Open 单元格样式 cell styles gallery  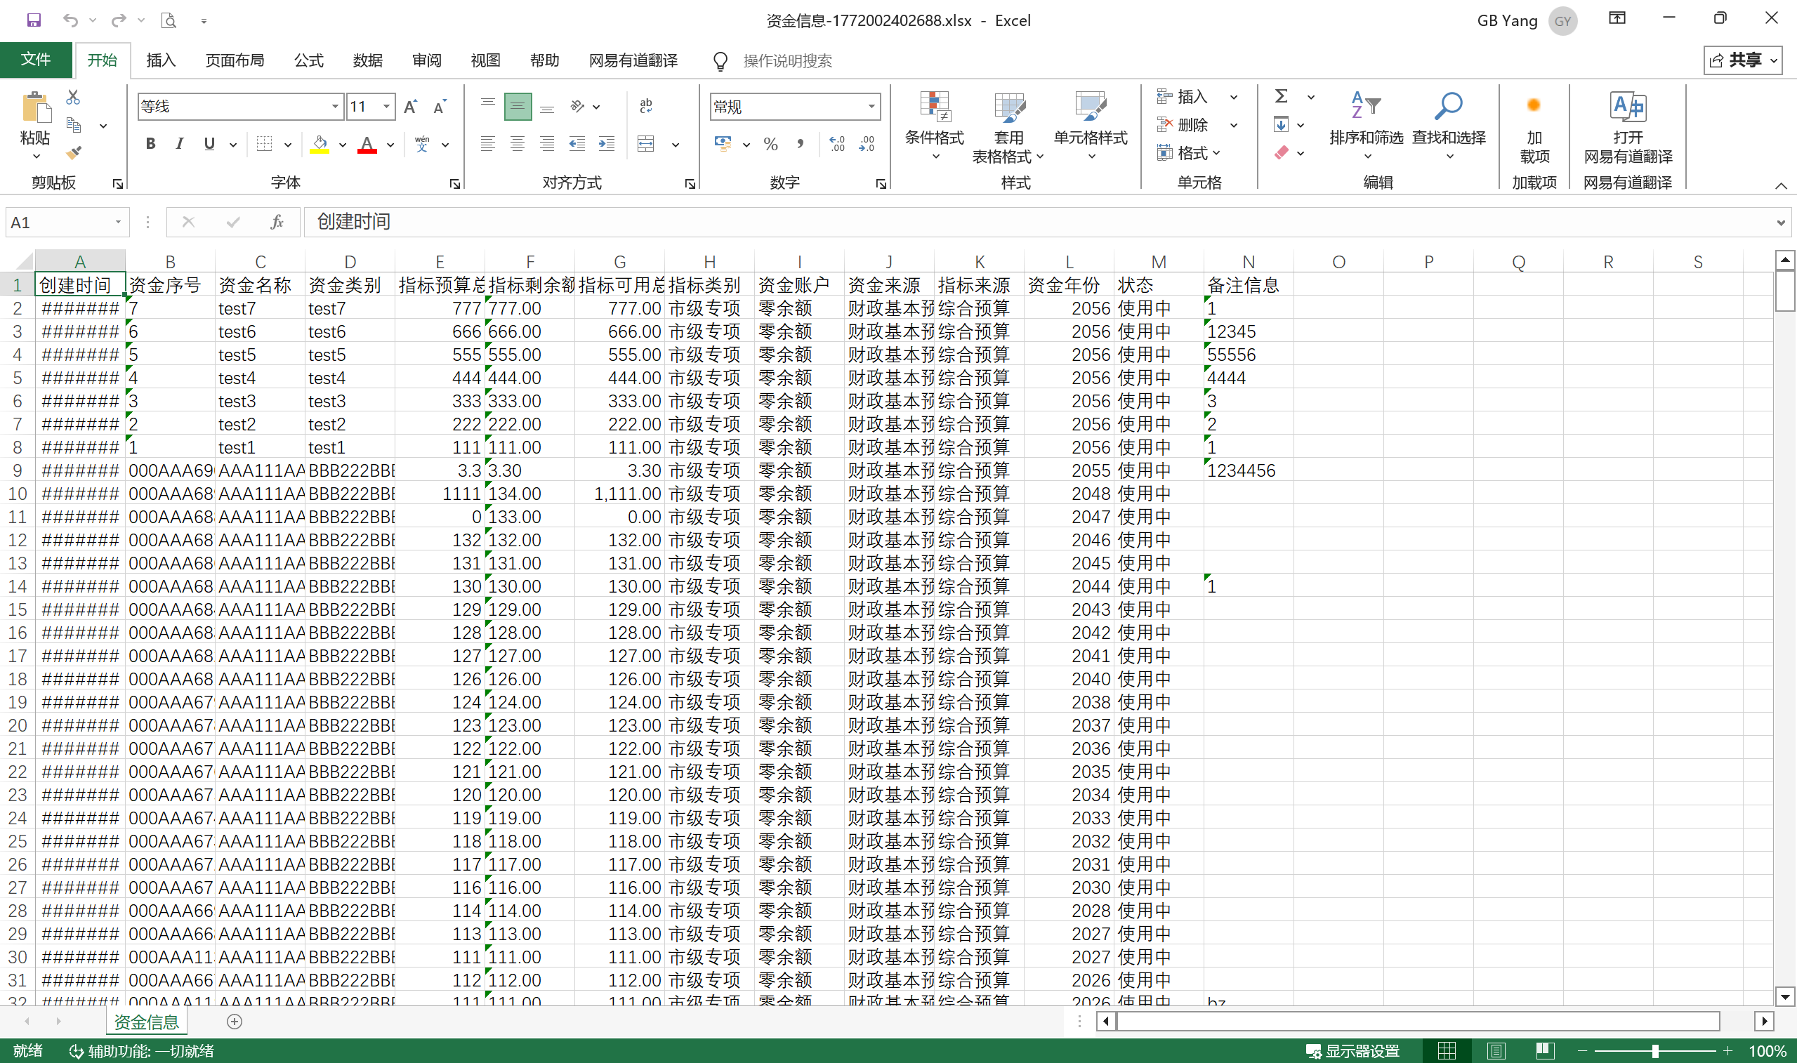1091,126
